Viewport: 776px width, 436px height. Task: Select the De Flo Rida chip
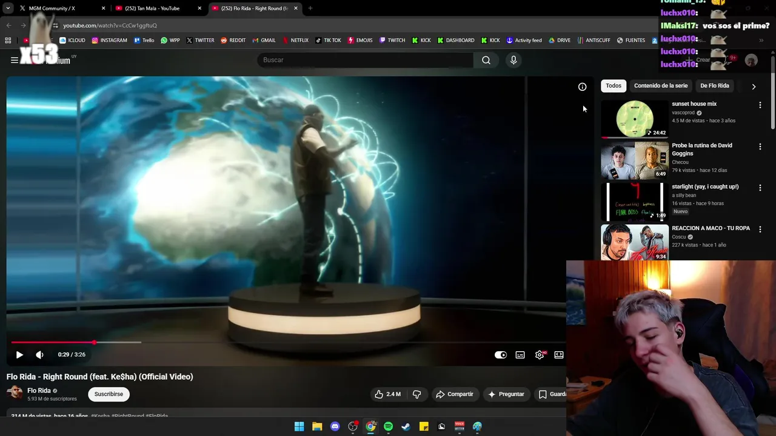pos(715,86)
